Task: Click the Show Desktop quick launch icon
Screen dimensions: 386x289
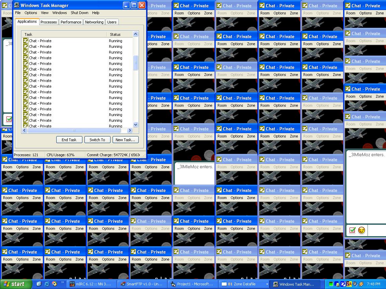Action: click(39, 284)
